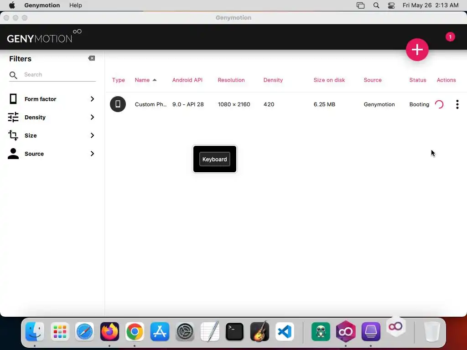Click the pink add virtual device plus button
Image resolution: width=467 pixels, height=350 pixels.
pyautogui.click(x=417, y=49)
